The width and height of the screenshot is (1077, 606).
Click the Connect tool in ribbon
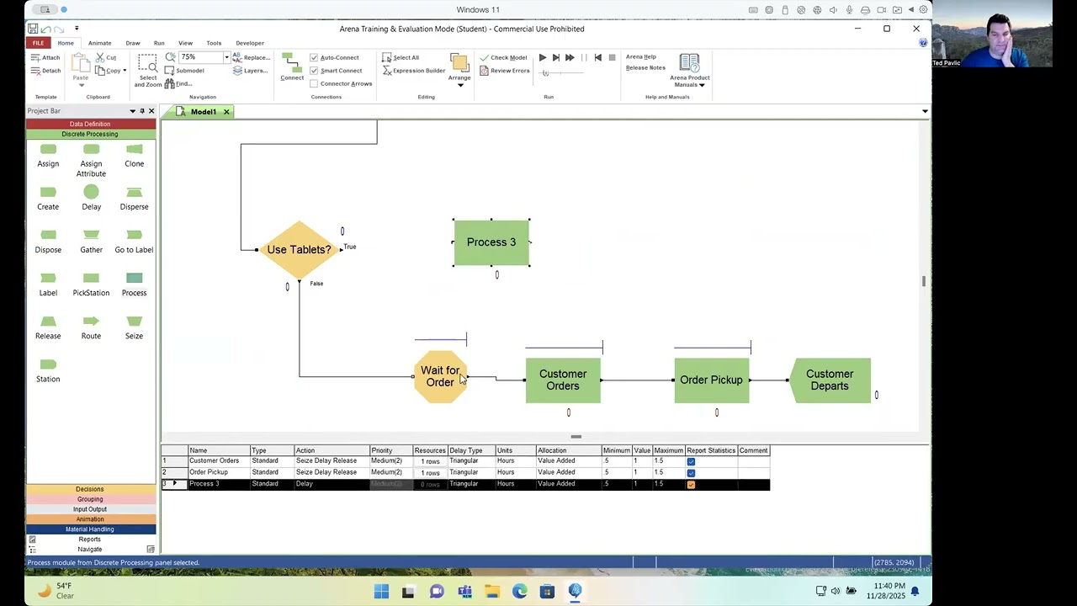tap(292, 67)
